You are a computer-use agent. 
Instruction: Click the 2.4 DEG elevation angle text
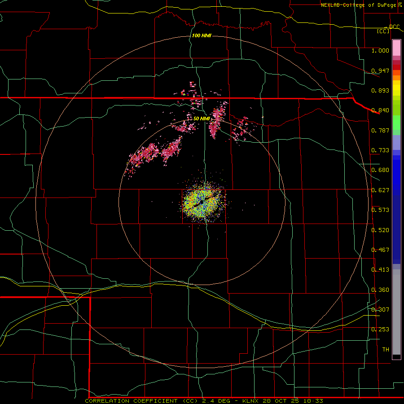215,401
